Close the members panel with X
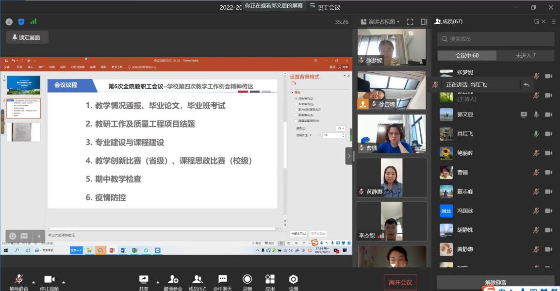The image size is (560, 291). [544, 21]
